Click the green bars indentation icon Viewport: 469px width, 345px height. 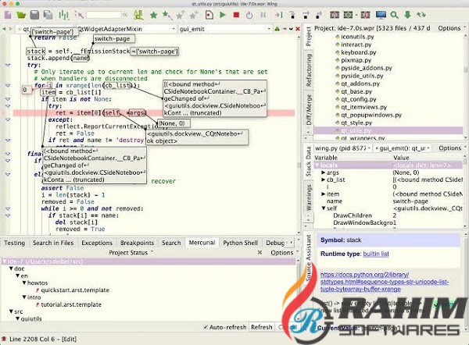(x=63, y=15)
